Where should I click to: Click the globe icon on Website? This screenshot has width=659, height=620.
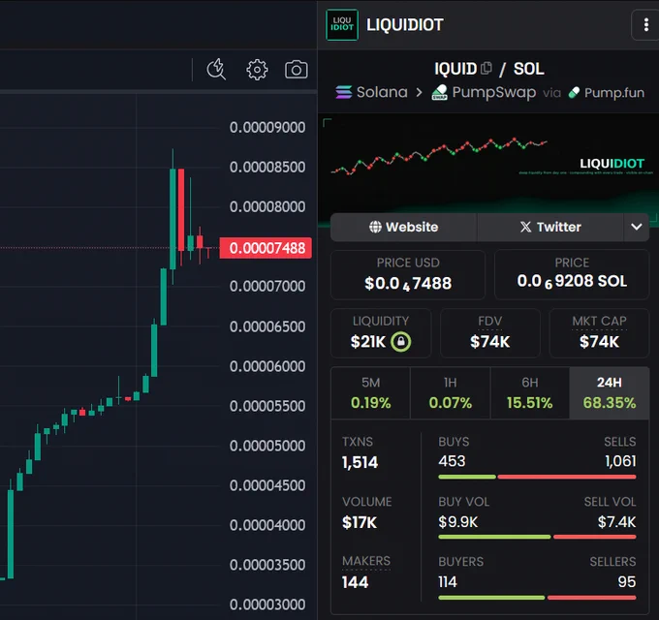(x=375, y=227)
